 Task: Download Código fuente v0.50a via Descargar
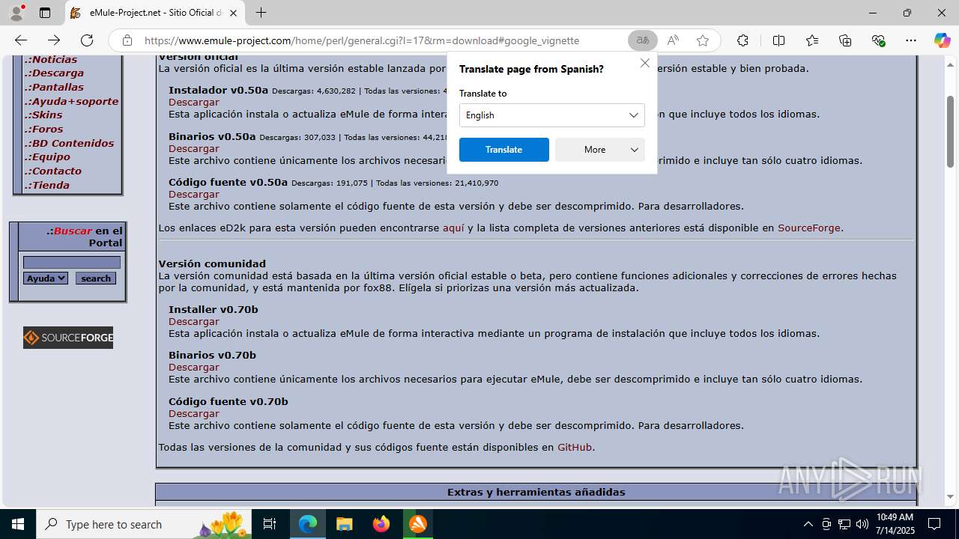click(194, 194)
